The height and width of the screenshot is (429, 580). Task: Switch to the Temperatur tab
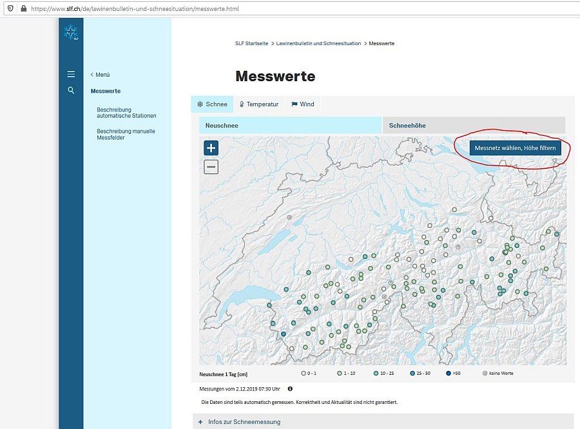(x=258, y=104)
